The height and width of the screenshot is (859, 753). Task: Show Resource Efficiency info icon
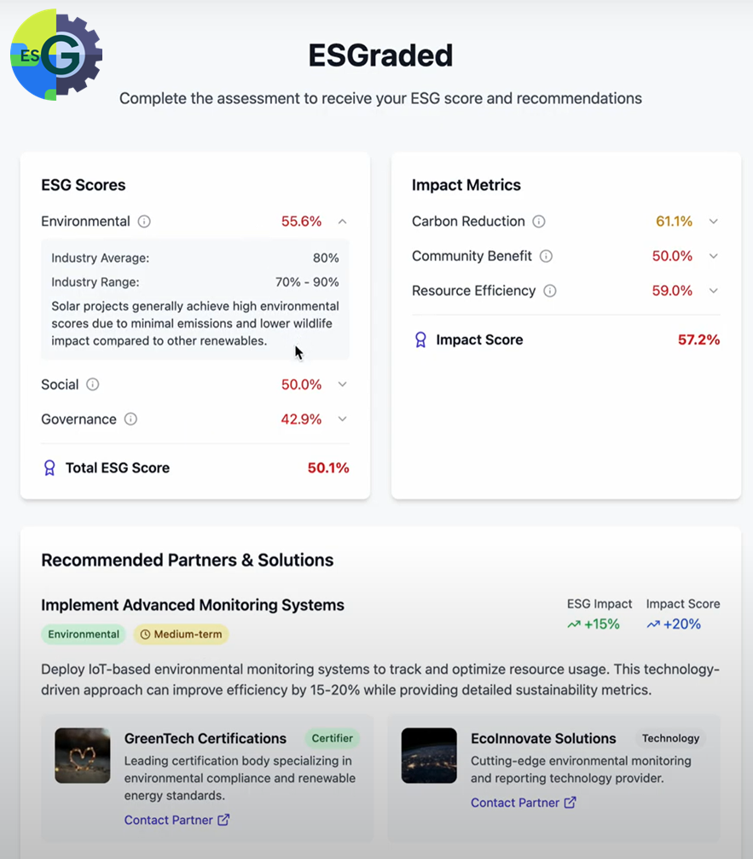pos(550,291)
